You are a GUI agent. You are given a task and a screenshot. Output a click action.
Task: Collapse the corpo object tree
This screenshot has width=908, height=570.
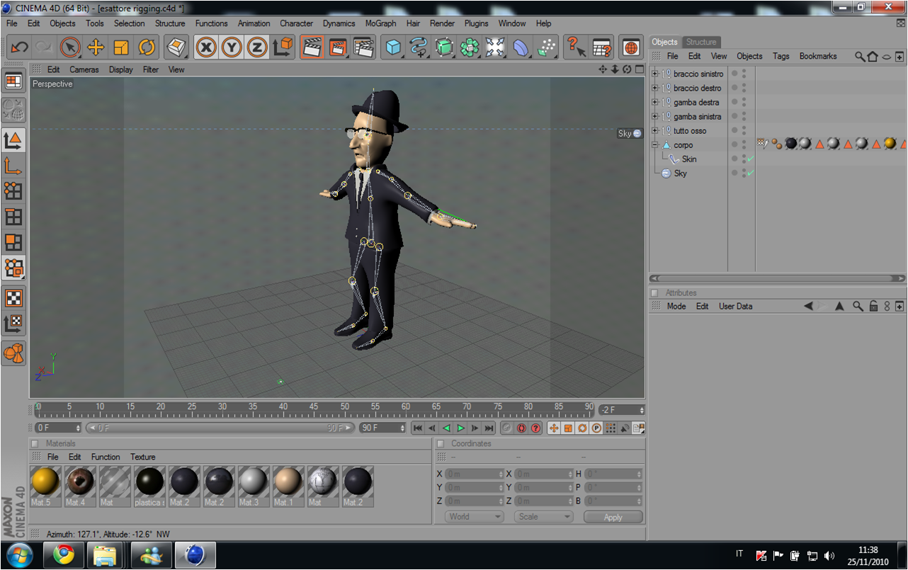[x=655, y=144]
